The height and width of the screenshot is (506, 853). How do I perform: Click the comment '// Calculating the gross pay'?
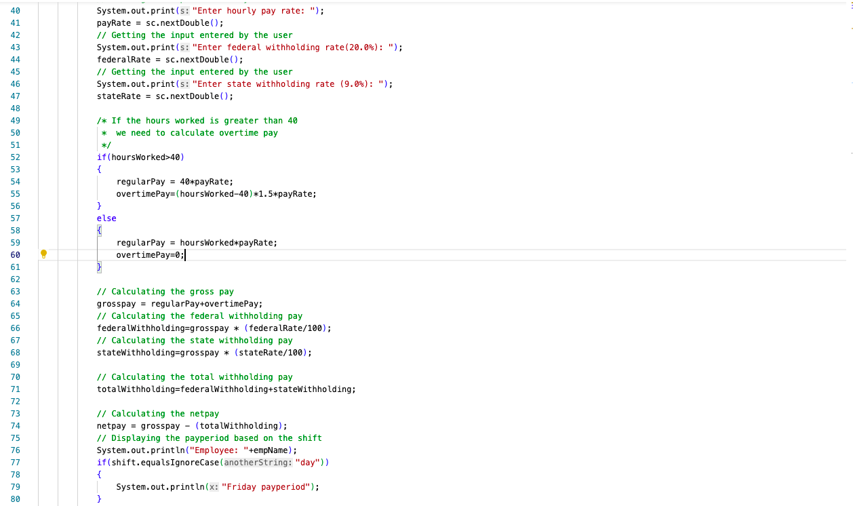click(165, 291)
